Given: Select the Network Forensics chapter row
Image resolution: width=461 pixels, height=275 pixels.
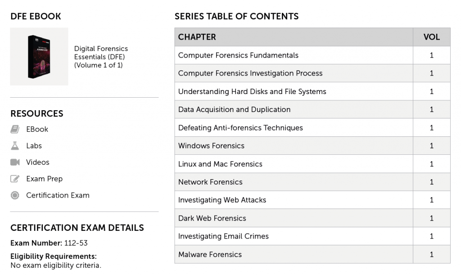Looking at the screenshot, I should [x=210, y=182].
